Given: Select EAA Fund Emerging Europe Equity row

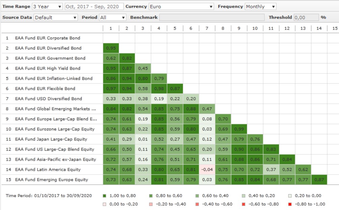Looking at the screenshot, I should pos(51,180).
